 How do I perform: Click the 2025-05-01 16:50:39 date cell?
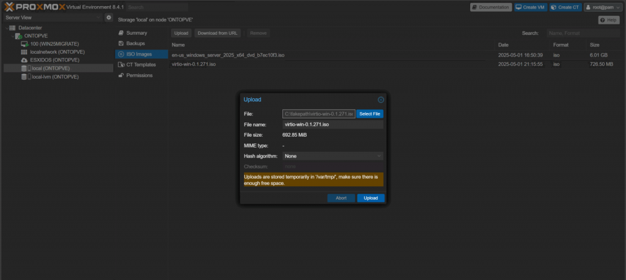520,55
